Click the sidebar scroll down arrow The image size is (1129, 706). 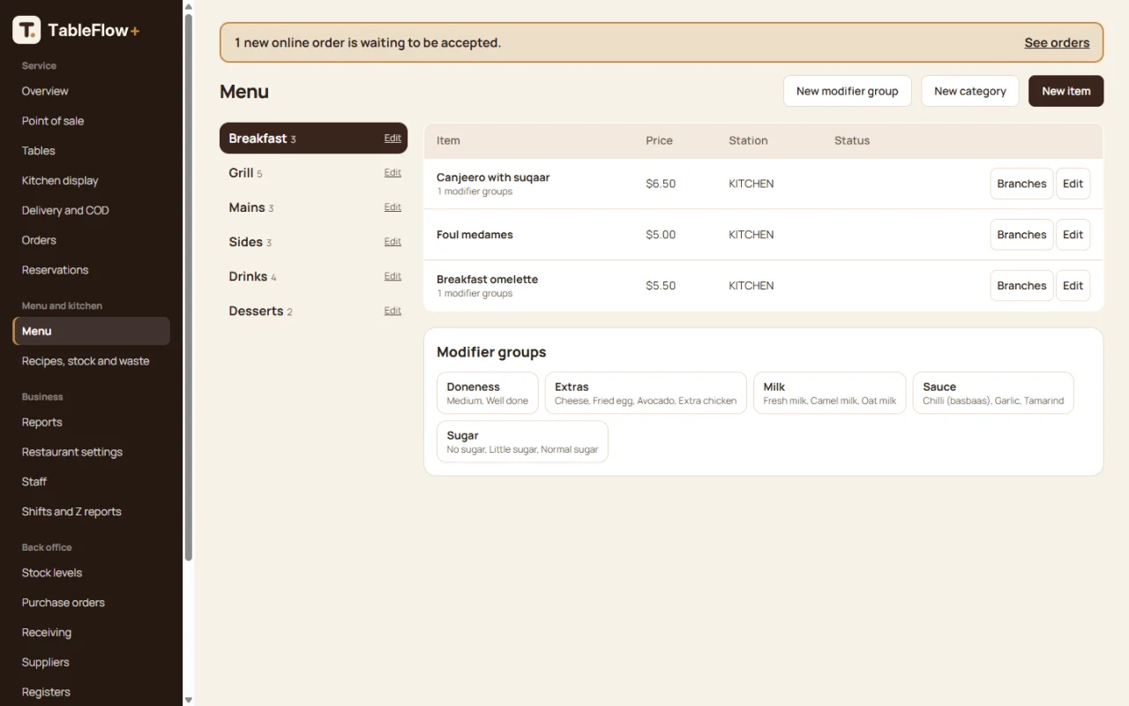pos(188,700)
